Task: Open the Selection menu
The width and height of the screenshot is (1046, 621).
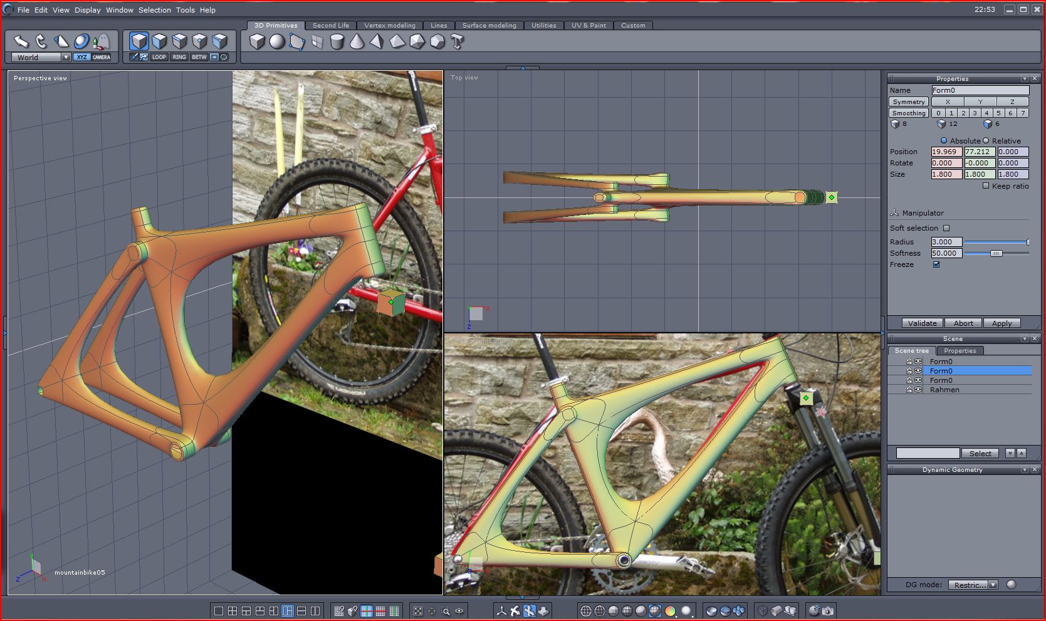Action: point(155,10)
